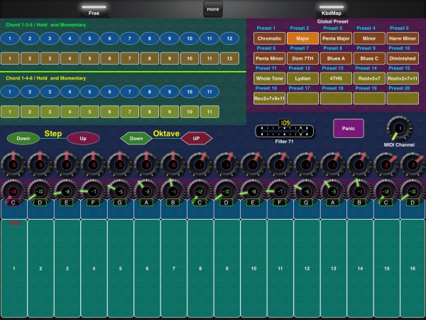The width and height of the screenshot is (426, 320).
Task: Toggle Chord 1-4-6 hold oval 2
Action: click(30, 92)
